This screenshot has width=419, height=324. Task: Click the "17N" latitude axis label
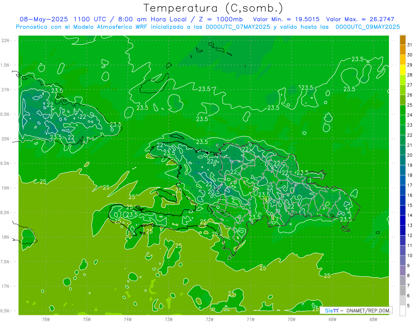point(6,286)
